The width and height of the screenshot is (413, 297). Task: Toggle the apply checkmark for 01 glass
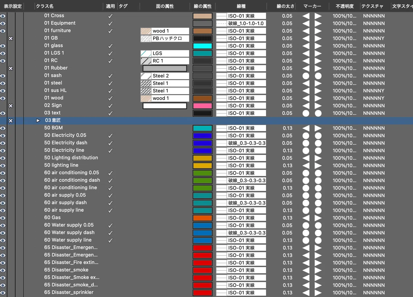[110, 46]
